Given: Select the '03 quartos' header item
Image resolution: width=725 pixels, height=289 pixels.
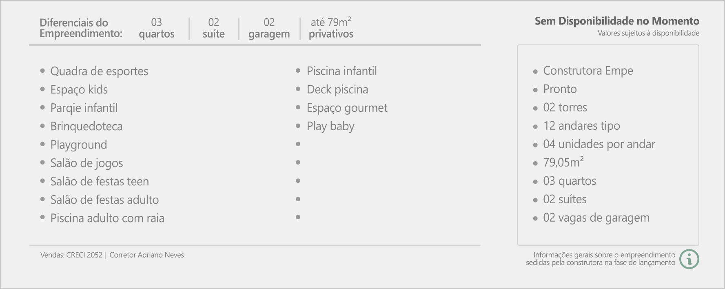Looking at the screenshot, I should click(x=157, y=28).
